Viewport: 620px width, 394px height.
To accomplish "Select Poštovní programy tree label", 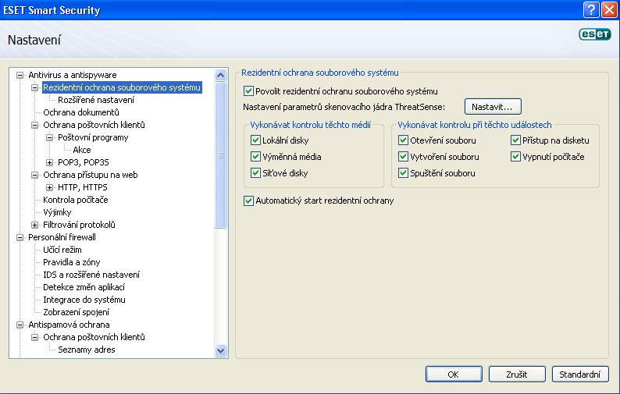I will coord(93,137).
